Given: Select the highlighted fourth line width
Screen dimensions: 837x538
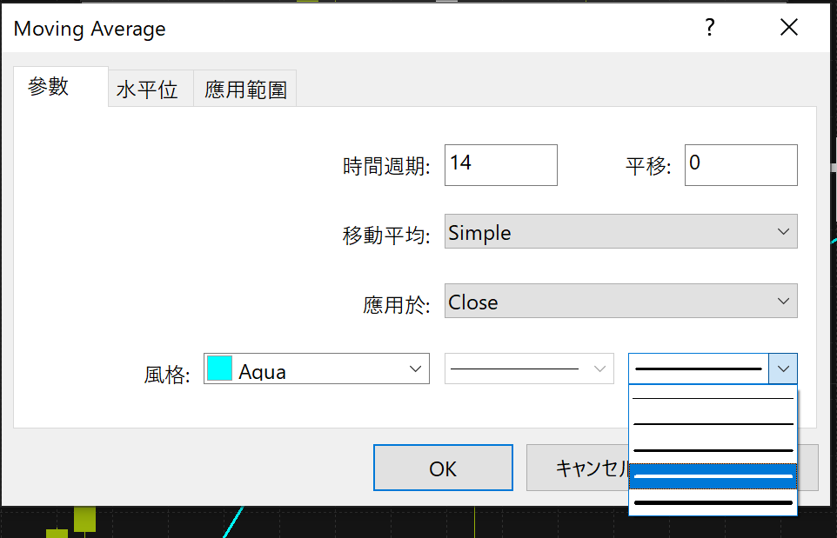Looking at the screenshot, I should point(713,476).
